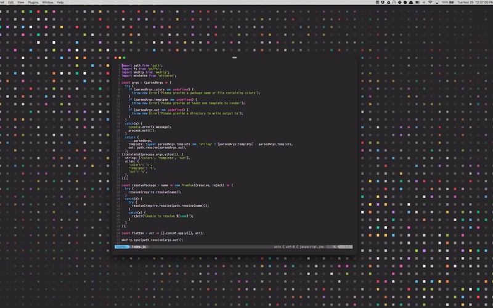Click the 'vim' window title
The height and width of the screenshot is (308, 493).
click(x=234, y=57)
